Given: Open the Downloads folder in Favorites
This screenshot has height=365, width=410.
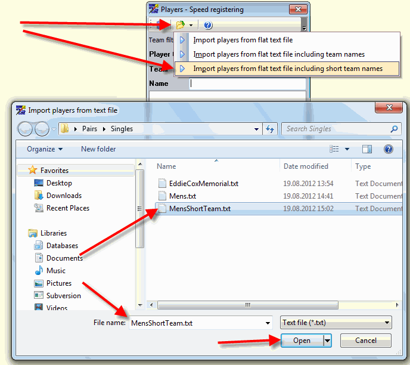Looking at the screenshot, I should 64,196.
